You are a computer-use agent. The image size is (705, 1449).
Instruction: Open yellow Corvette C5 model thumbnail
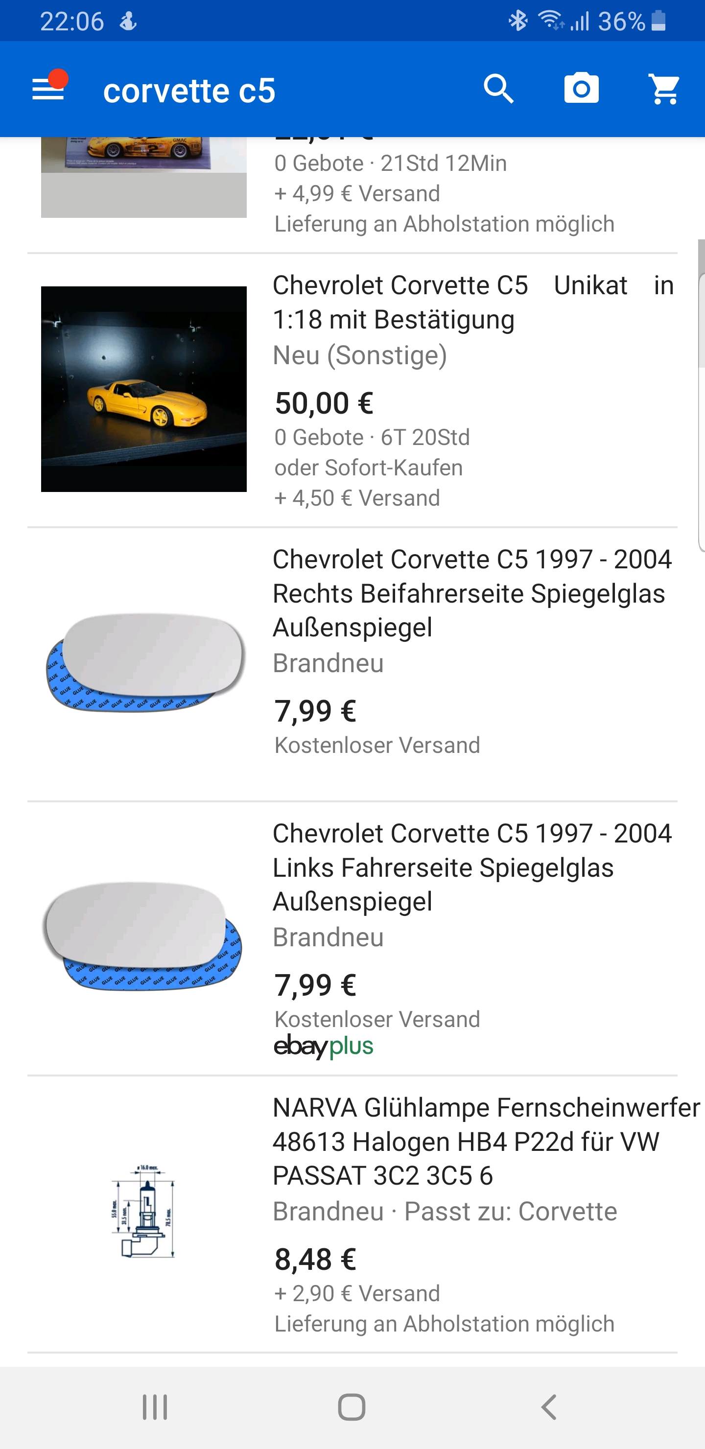click(143, 389)
